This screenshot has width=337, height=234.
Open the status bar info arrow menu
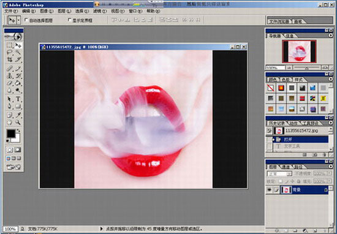coord(102,228)
